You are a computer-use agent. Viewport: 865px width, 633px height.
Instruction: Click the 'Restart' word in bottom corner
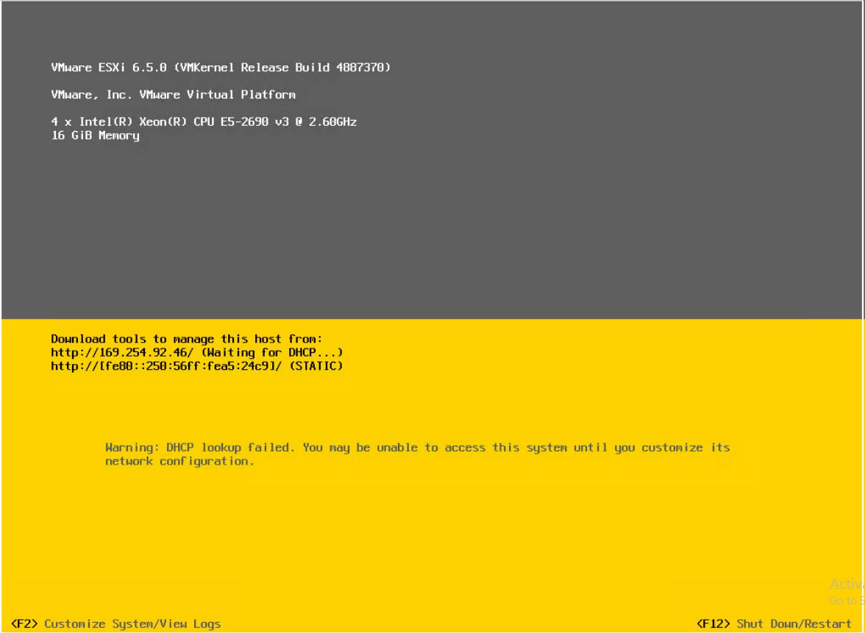coord(827,623)
